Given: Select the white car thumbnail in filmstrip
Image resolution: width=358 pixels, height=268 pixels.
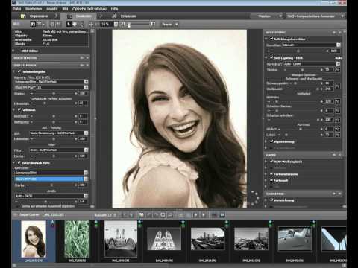Looking at the screenshot, I should coord(295,239).
